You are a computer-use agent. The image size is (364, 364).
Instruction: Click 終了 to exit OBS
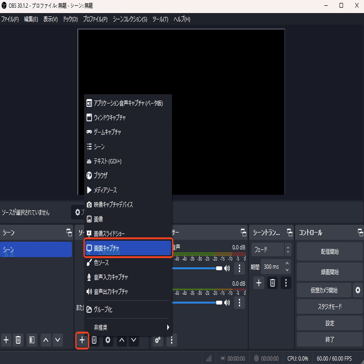[x=330, y=339]
